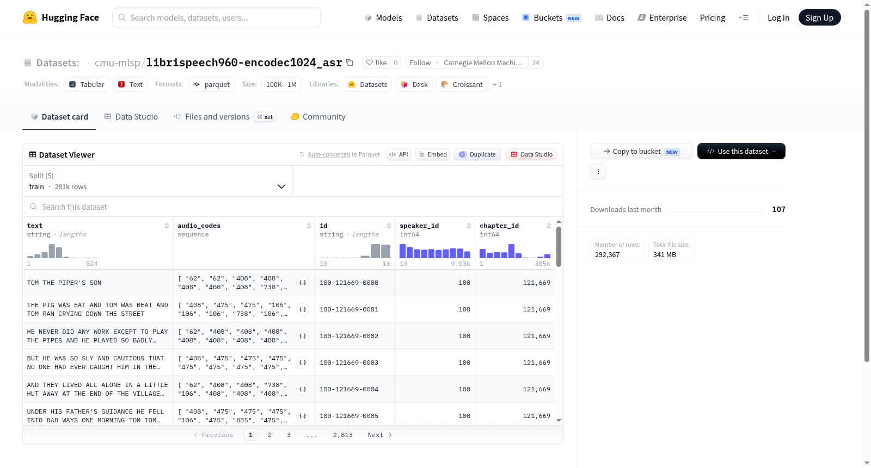Focus the top search models field
Screen dimensions: 871x468
click(x=217, y=17)
